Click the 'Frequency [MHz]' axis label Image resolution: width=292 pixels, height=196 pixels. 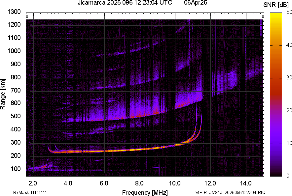point(145,192)
